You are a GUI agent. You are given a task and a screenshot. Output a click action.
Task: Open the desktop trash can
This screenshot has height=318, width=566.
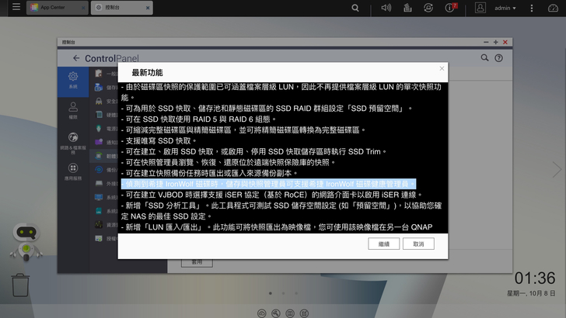click(x=20, y=285)
